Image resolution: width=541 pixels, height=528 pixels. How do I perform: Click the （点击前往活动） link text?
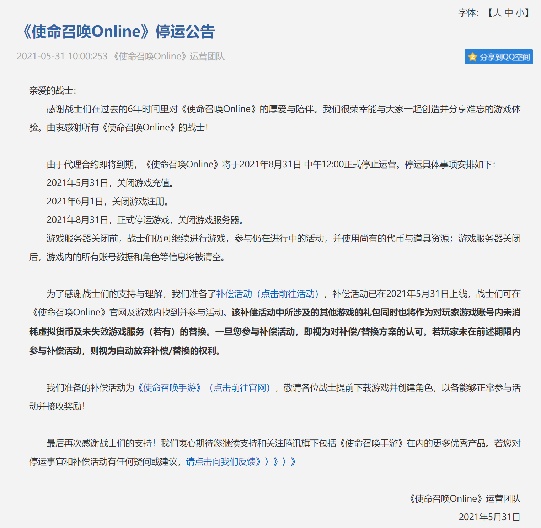(288, 294)
